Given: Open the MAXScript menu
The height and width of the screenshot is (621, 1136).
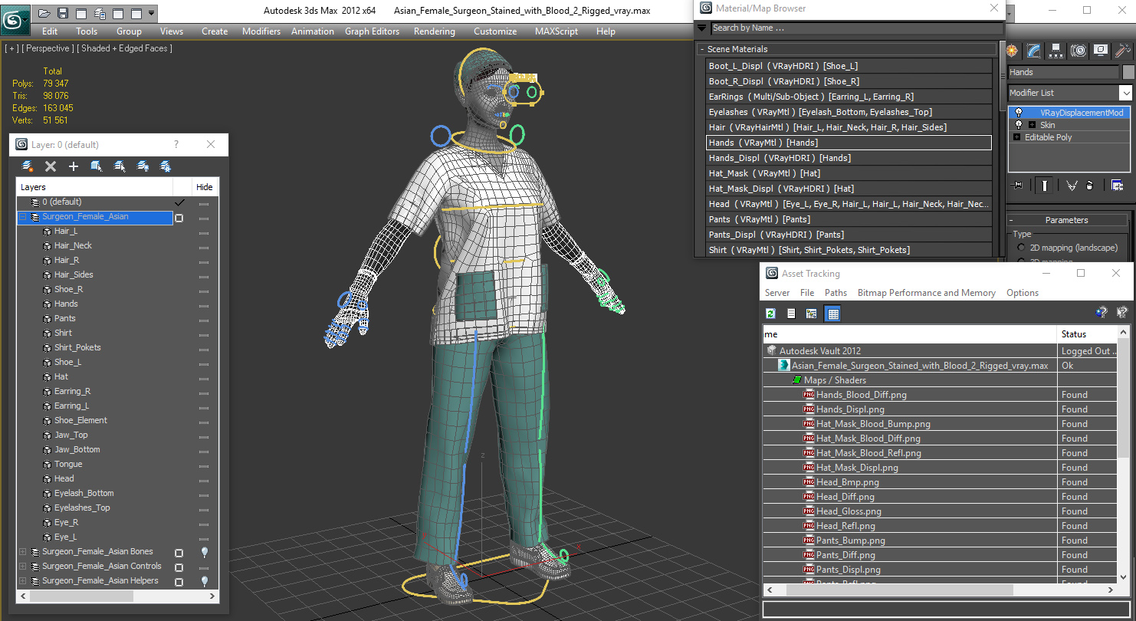Looking at the screenshot, I should pos(557,31).
